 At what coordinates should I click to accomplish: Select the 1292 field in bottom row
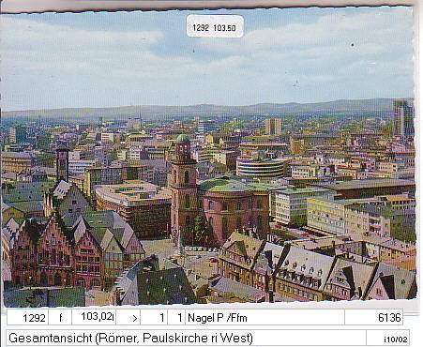[x=27, y=318]
